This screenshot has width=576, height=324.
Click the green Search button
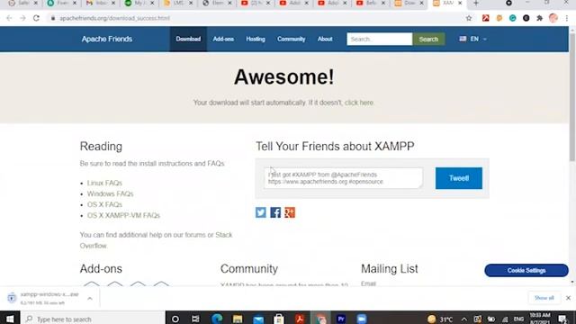tap(428, 39)
